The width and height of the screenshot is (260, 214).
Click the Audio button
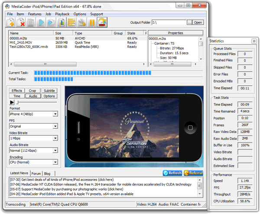click(x=33, y=96)
